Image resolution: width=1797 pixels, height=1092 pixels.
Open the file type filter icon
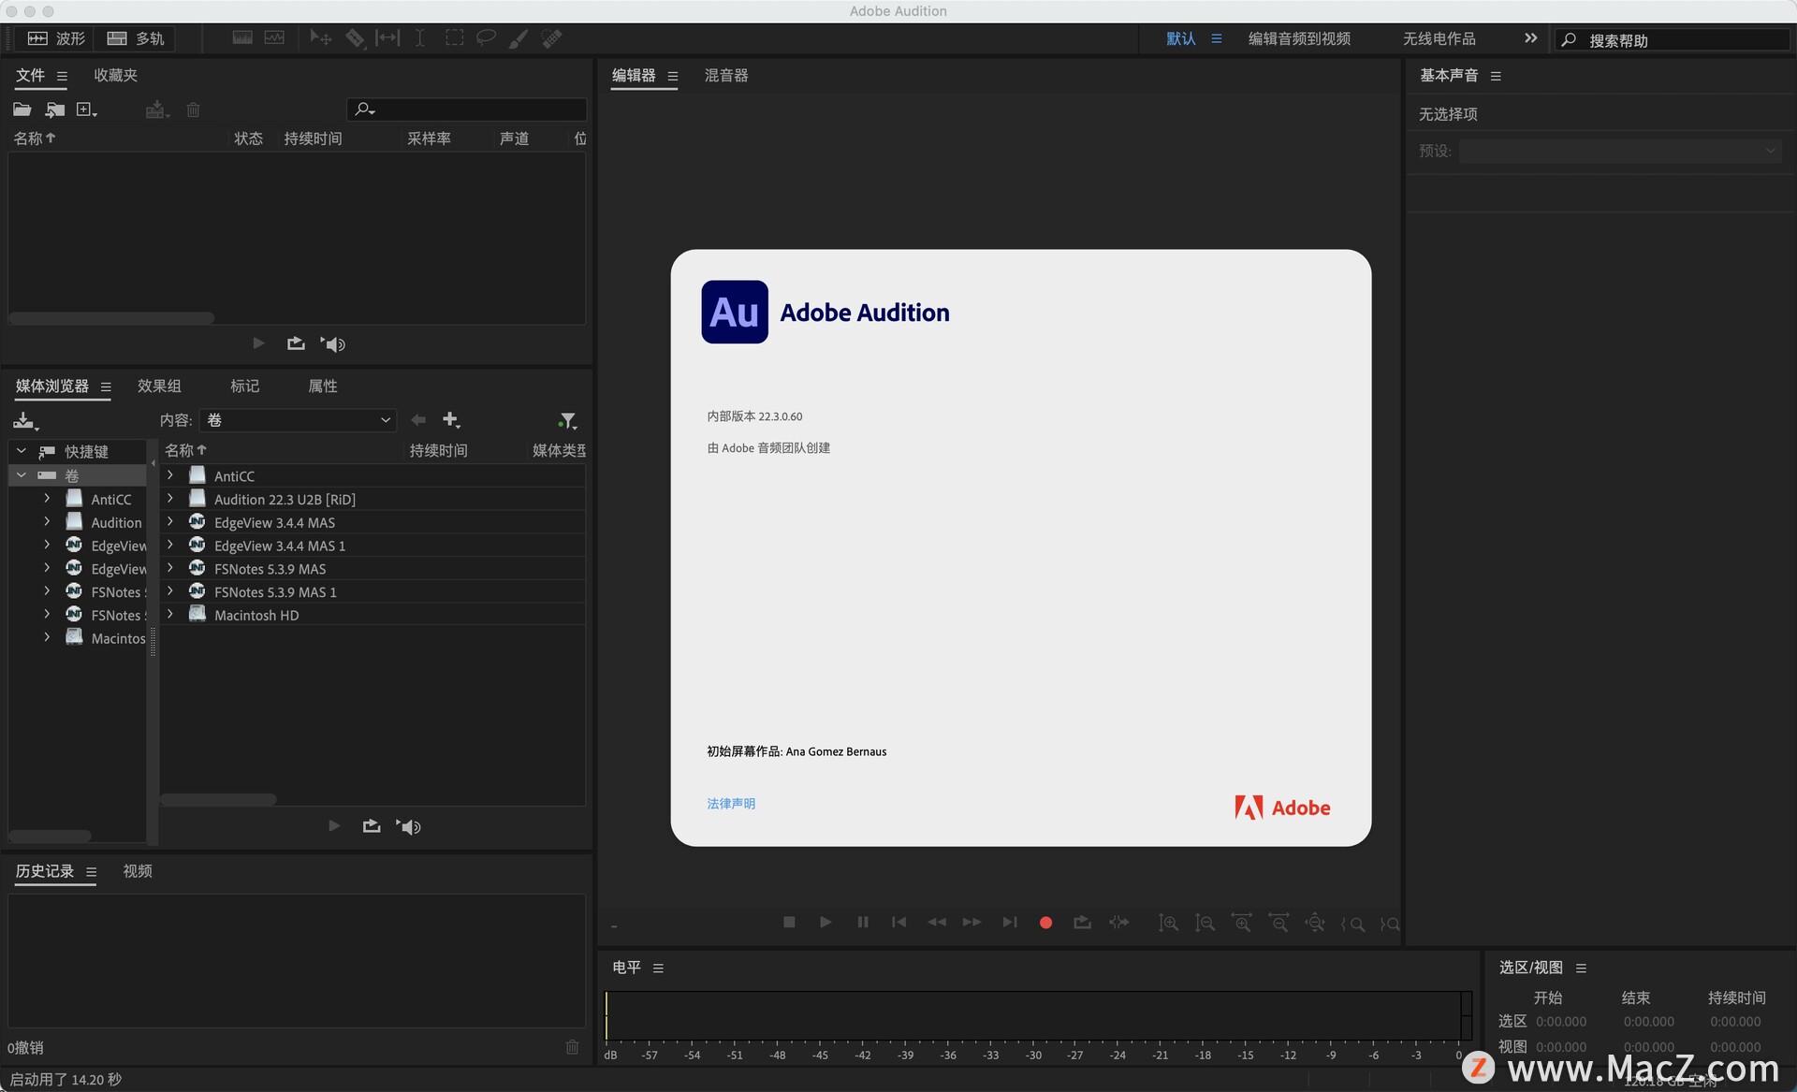[x=567, y=421]
